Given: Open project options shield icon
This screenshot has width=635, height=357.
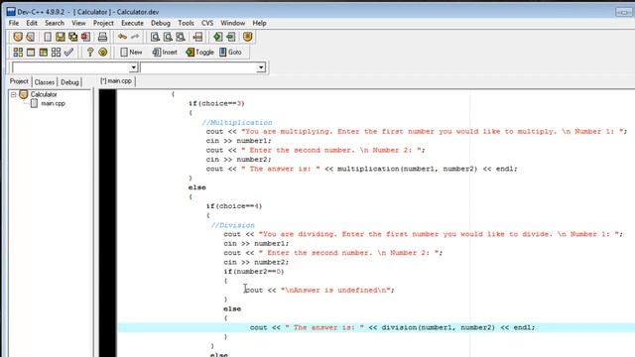Looking at the screenshot, I should tap(247, 37).
